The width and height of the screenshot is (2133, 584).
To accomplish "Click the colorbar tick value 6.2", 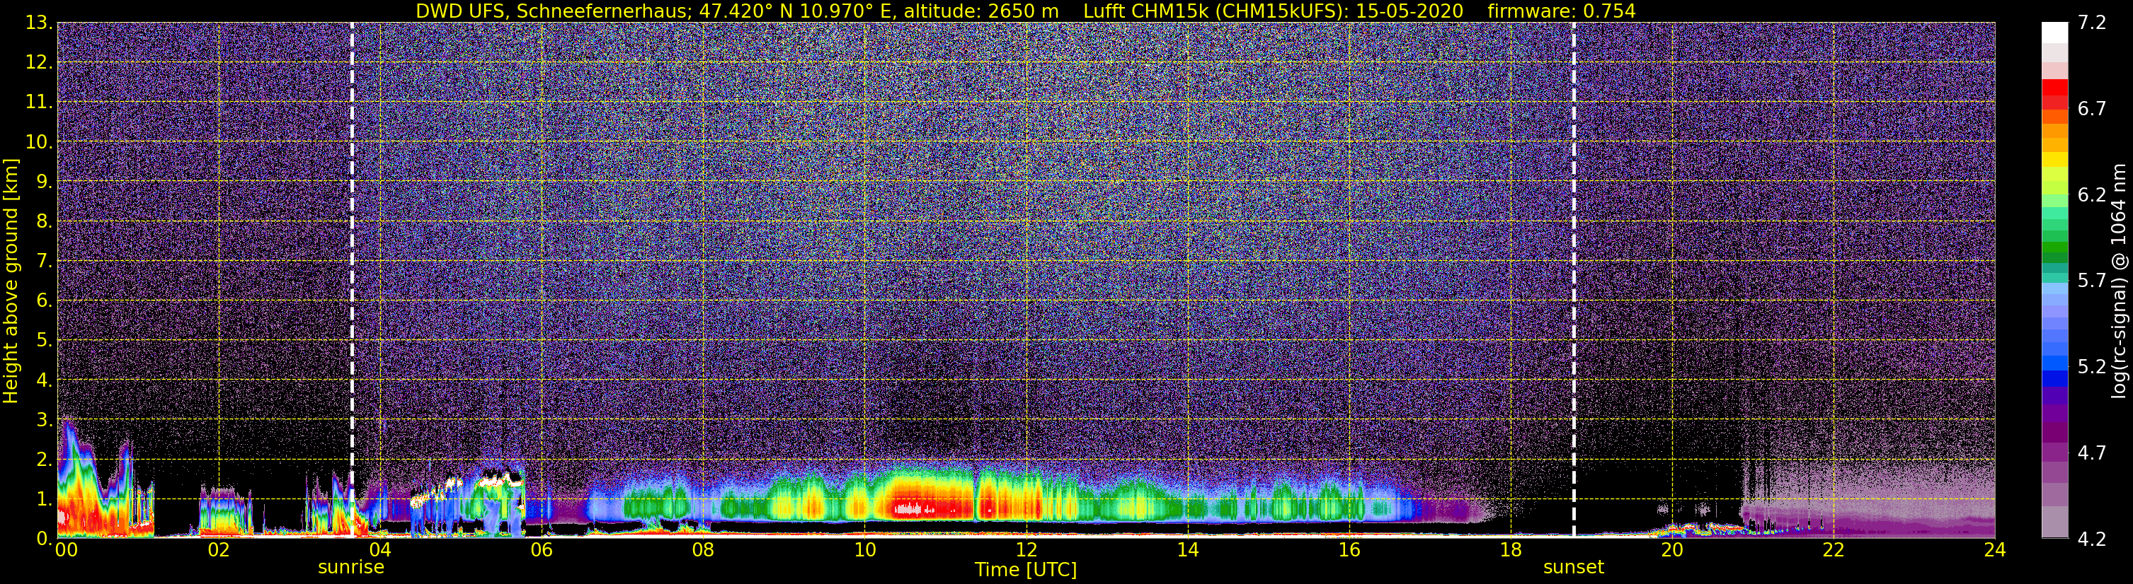I will tap(2092, 194).
